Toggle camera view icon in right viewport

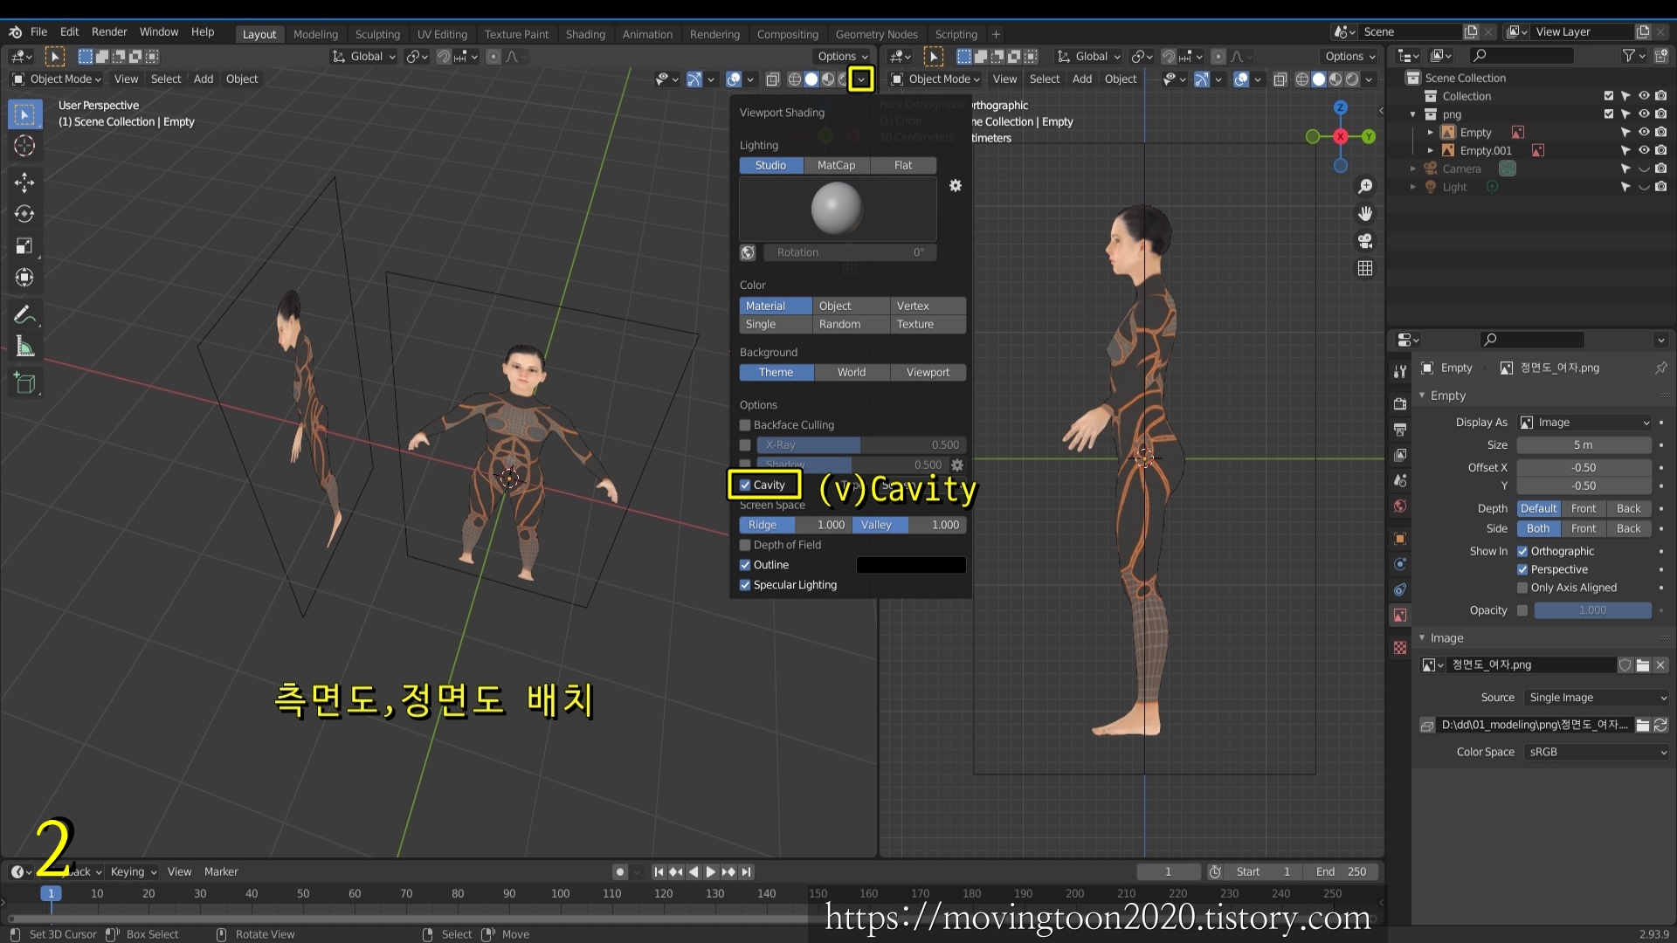click(1364, 241)
